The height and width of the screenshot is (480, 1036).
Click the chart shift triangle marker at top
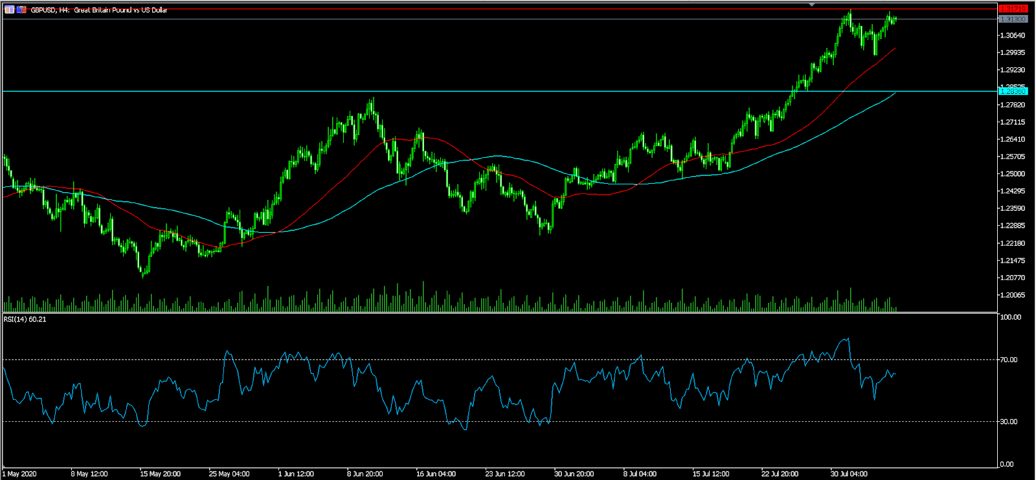coord(812,5)
